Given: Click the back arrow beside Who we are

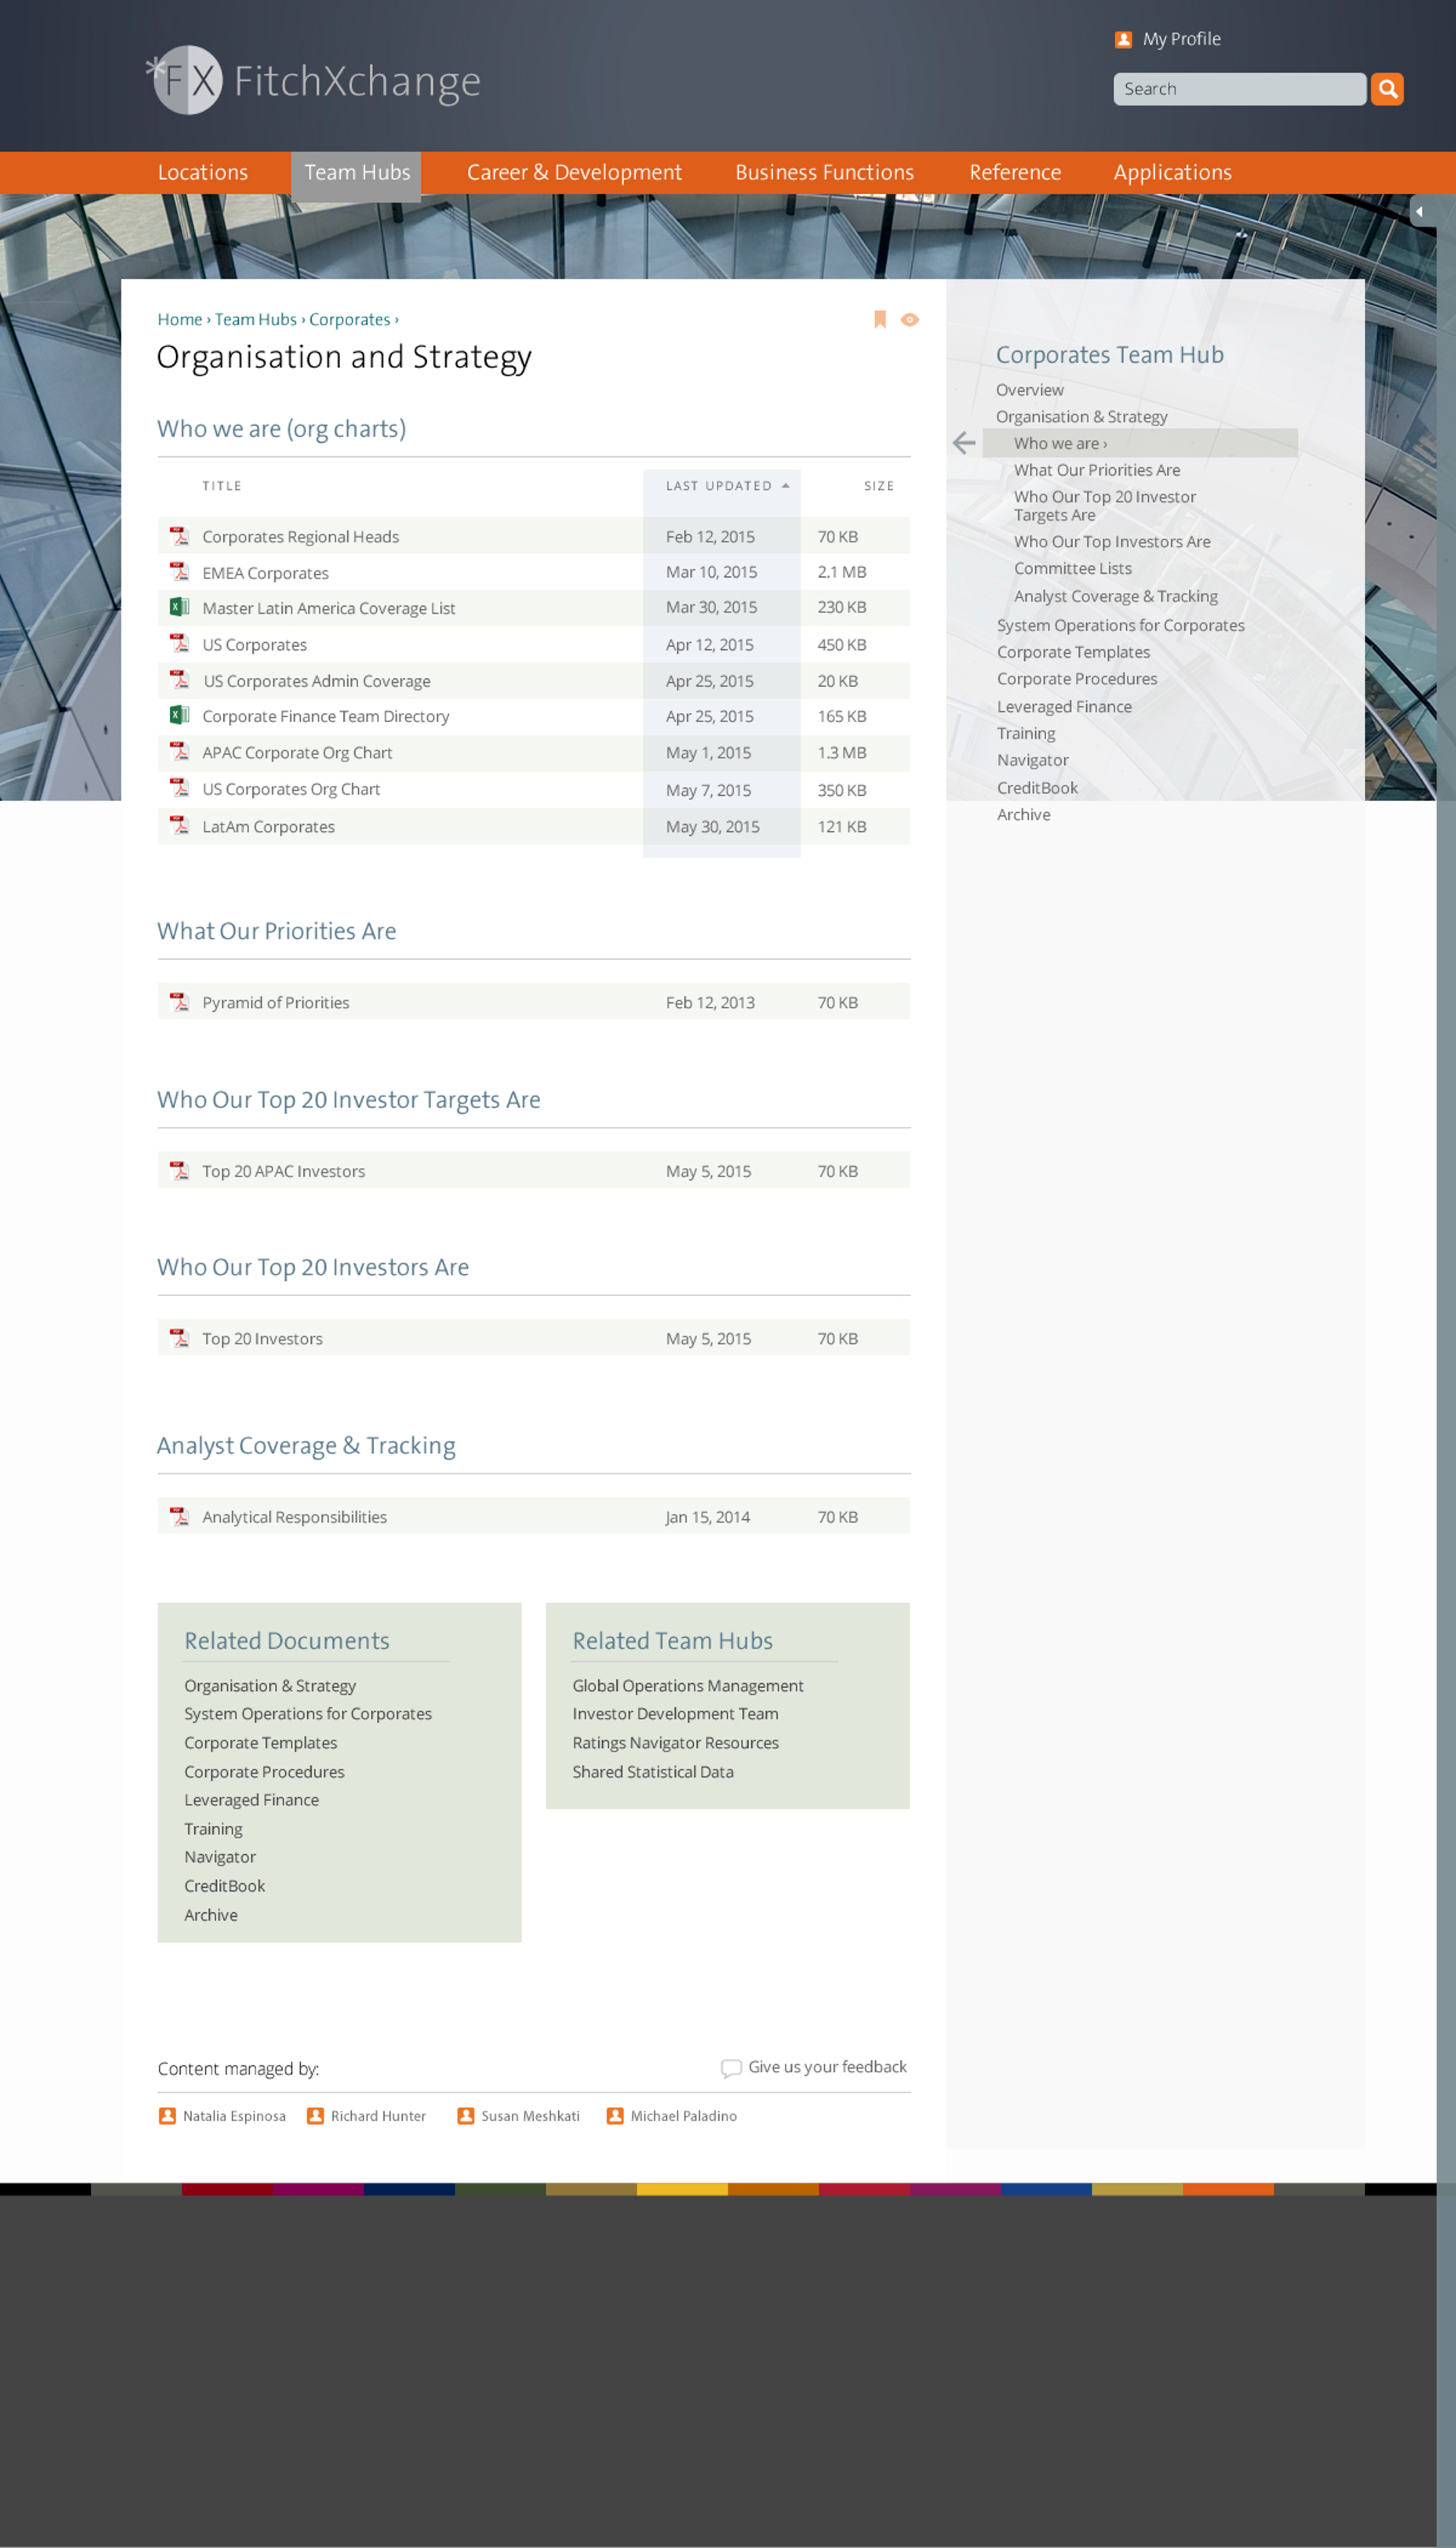Looking at the screenshot, I should (x=964, y=443).
